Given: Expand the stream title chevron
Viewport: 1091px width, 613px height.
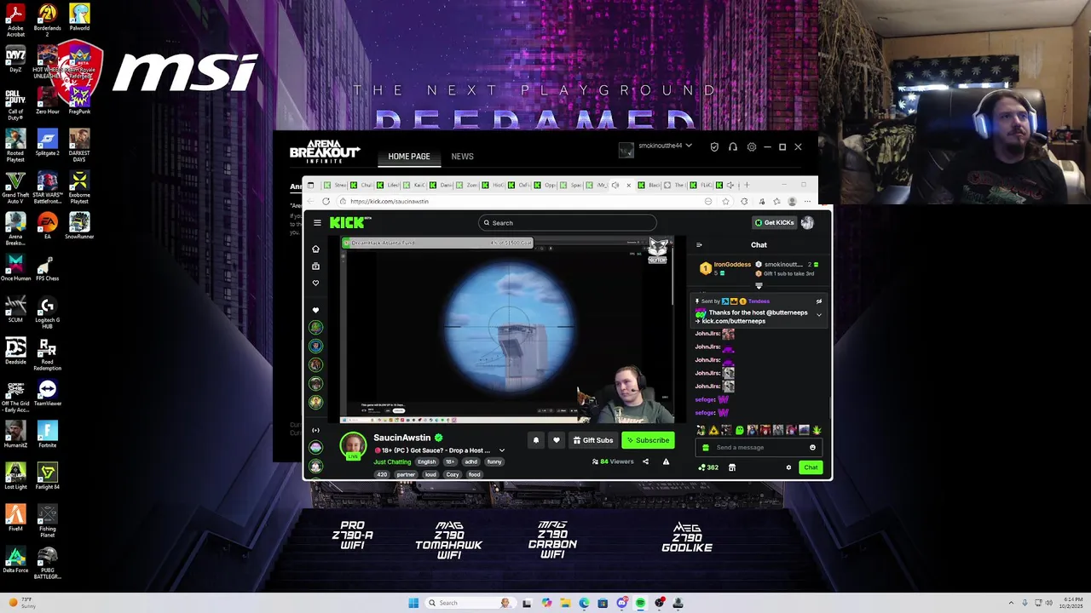Looking at the screenshot, I should pyautogui.click(x=501, y=450).
